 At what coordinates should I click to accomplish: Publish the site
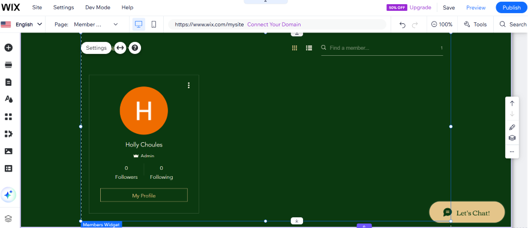511,7
